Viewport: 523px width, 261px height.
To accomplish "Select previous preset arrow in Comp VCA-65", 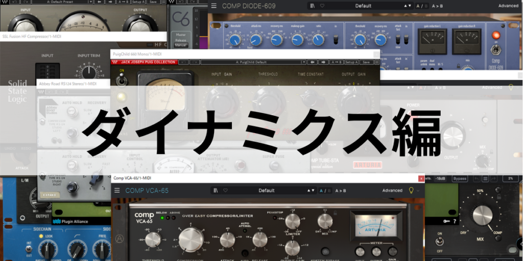I will (309, 191).
